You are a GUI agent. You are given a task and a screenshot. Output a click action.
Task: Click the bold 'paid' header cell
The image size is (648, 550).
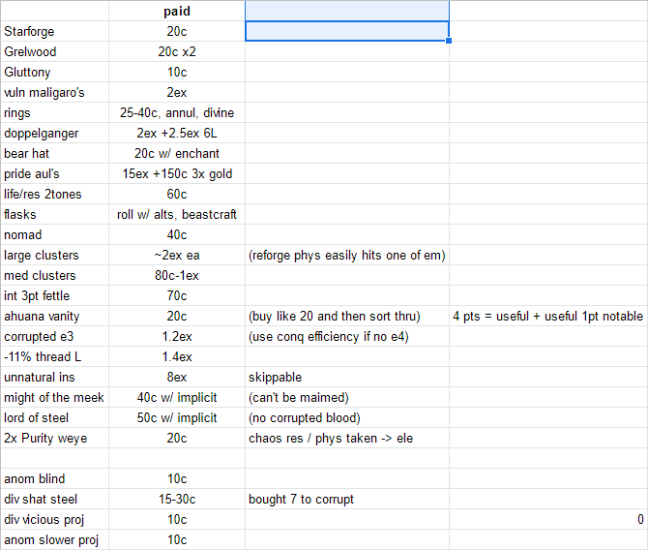click(177, 12)
